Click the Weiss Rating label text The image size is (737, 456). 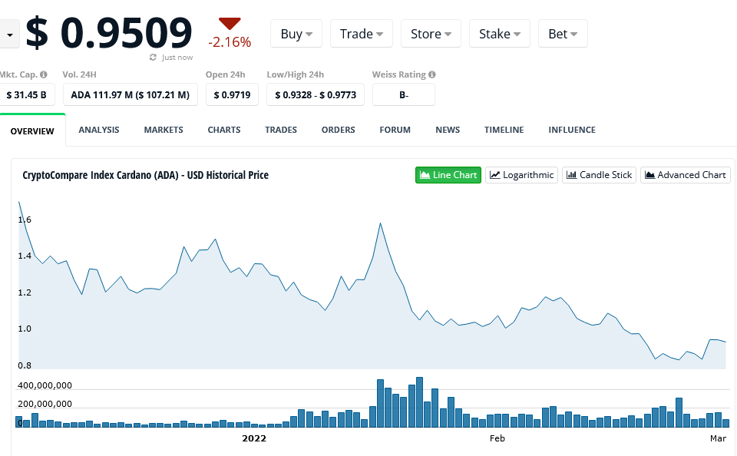pyautogui.click(x=399, y=74)
